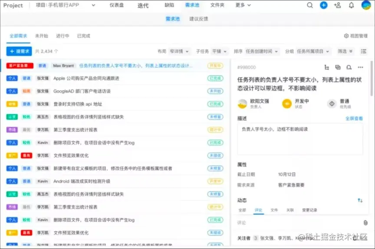375x249 pixels.
Task: Open the Max Bryant 任务列表的负责人字号 row title
Action: pos(135,66)
